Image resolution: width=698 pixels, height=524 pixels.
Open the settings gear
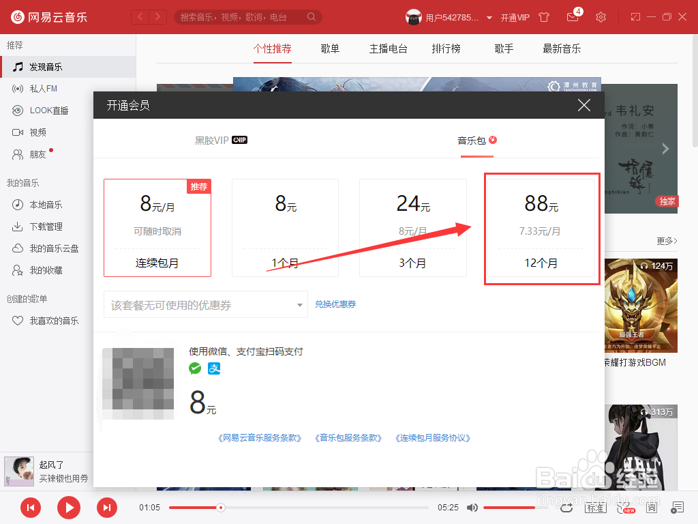coord(601,16)
